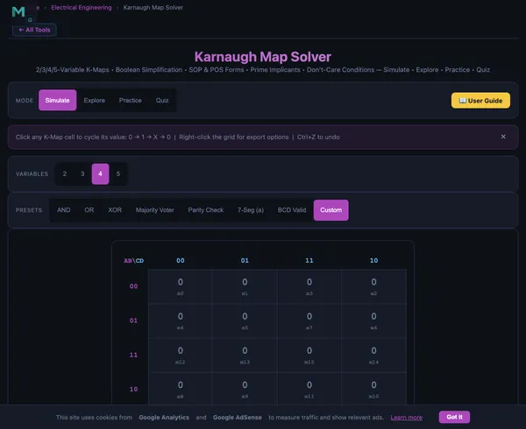Toggle K-map cell m0
Viewport: 526px width, 429px height.
coord(181,286)
